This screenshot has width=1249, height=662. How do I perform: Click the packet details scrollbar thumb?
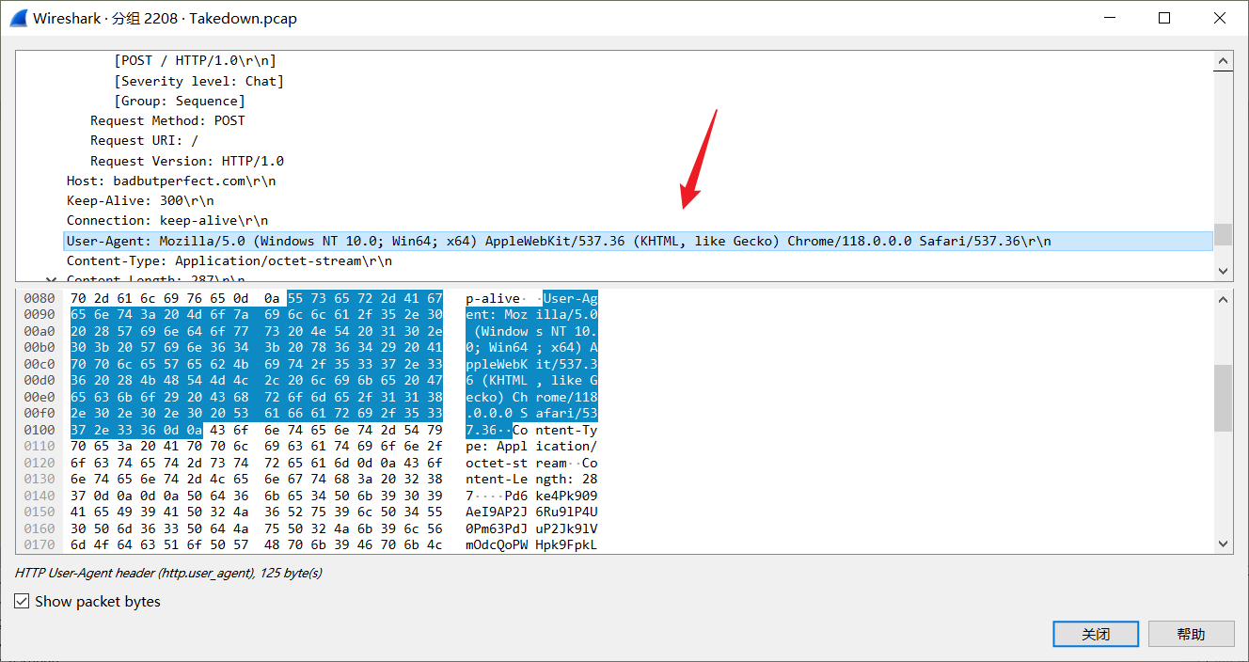1224,233
